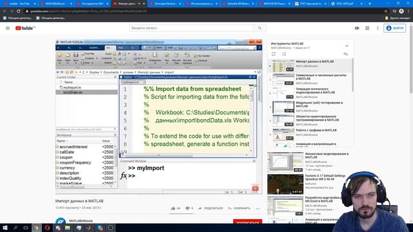Switch to Инструменты MATLAB browser tab

(x=92, y=4)
